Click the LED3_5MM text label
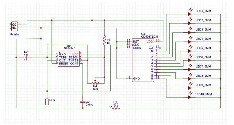234x125 pixels. [x=203, y=30]
